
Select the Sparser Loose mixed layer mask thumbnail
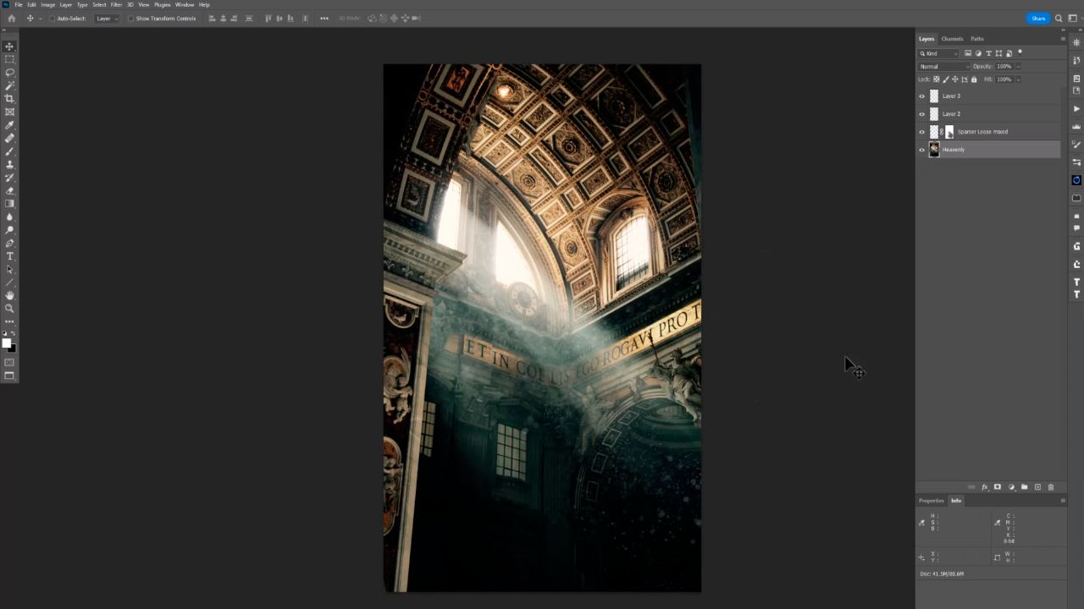click(949, 132)
